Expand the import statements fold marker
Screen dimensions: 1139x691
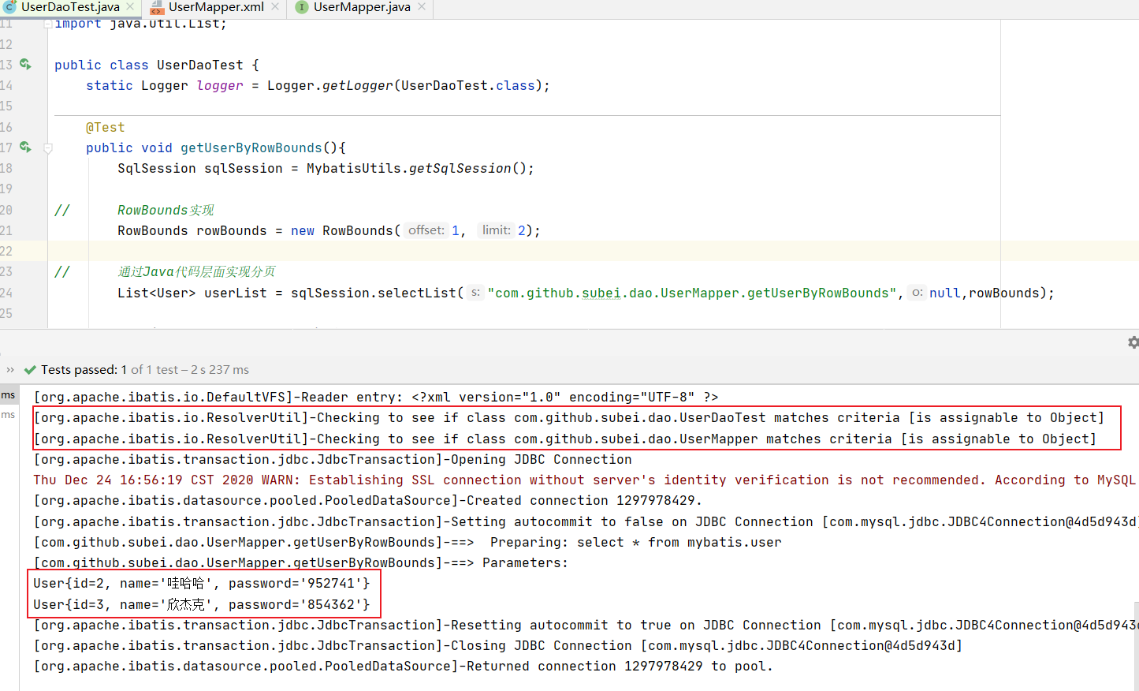(48, 24)
